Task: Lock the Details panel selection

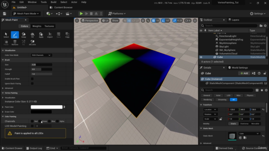Action: pos(265,73)
